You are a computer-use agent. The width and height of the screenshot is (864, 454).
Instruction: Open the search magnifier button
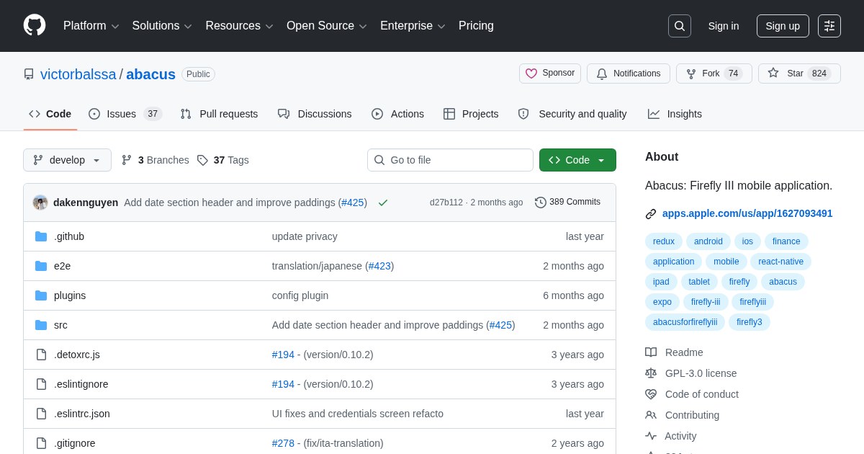(680, 26)
